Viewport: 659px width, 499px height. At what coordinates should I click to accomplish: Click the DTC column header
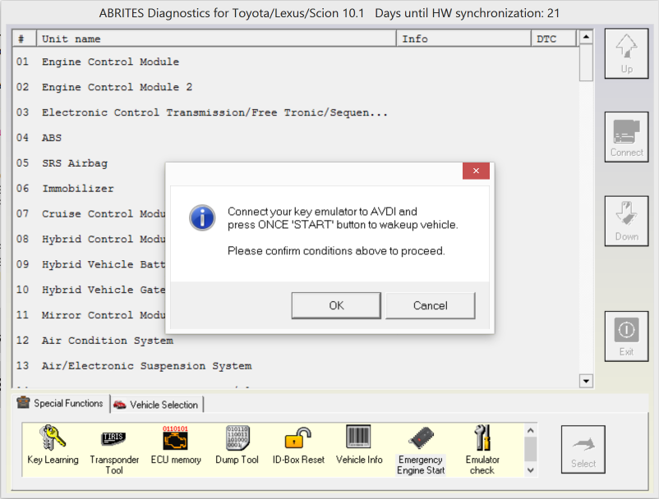click(x=554, y=39)
